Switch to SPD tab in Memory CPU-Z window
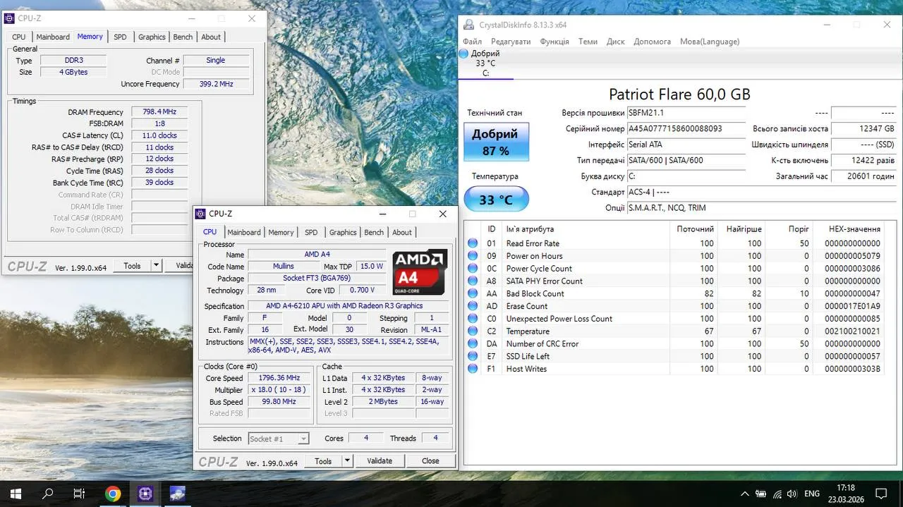This screenshot has height=507, width=903. tap(121, 37)
